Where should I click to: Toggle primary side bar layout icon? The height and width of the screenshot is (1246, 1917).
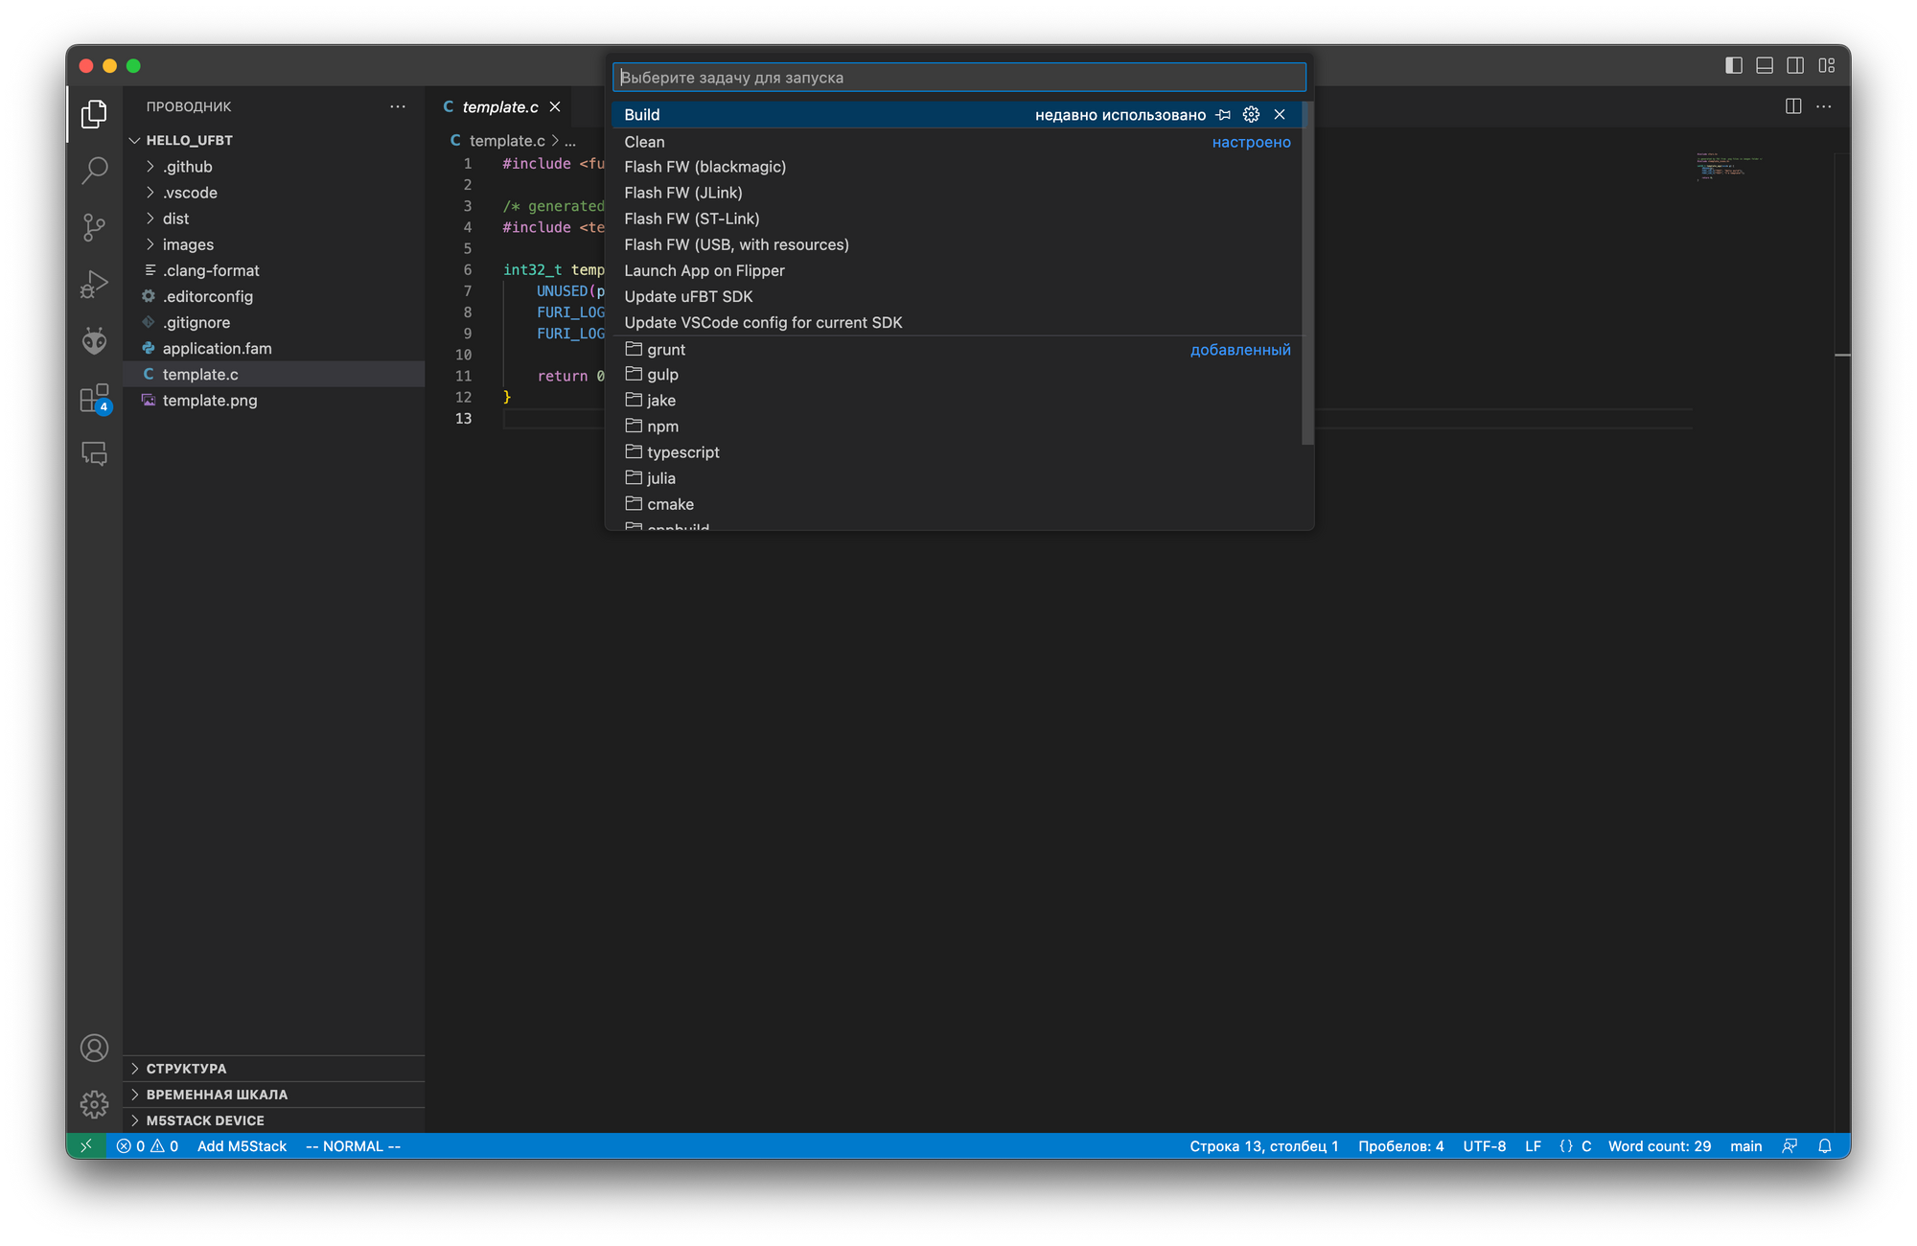[x=1734, y=65]
